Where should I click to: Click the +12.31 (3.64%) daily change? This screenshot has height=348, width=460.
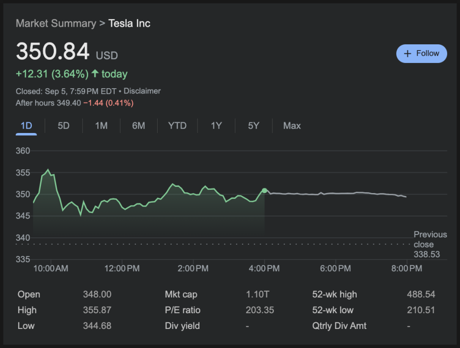coord(52,74)
